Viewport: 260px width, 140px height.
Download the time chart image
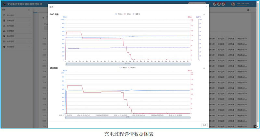pos(204,68)
